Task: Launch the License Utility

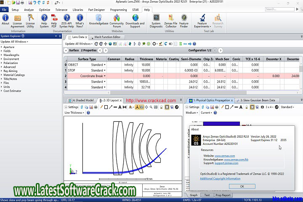Action: [x=30, y=21]
